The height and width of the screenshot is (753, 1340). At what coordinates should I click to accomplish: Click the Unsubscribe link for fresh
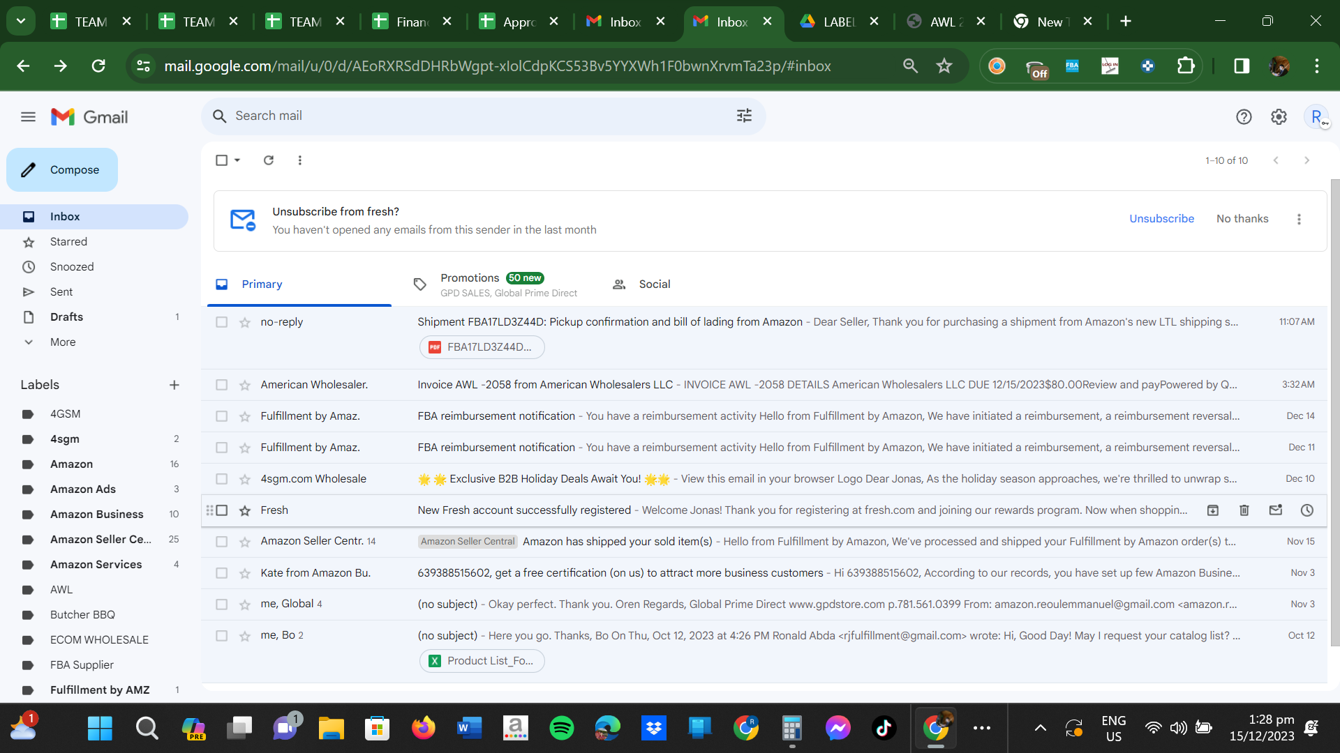click(x=1161, y=219)
